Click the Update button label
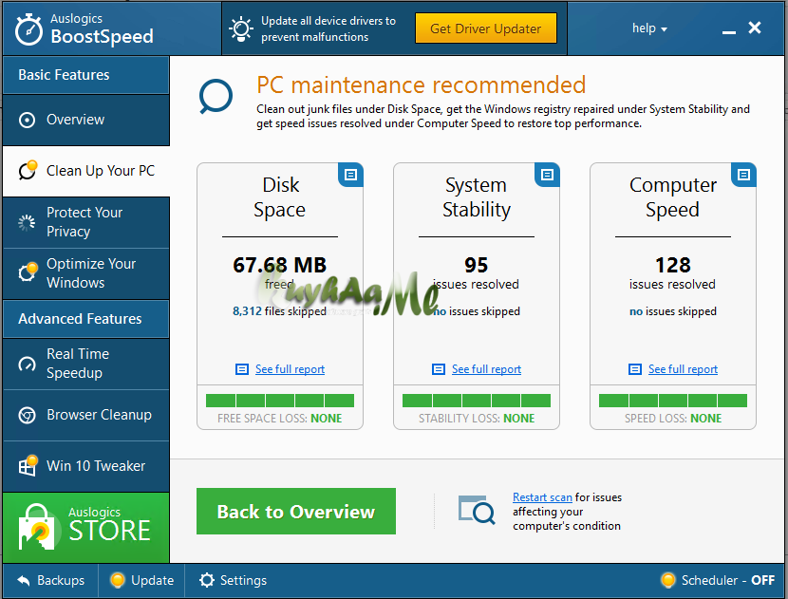Image resolution: width=788 pixels, height=599 pixels. 152,580
